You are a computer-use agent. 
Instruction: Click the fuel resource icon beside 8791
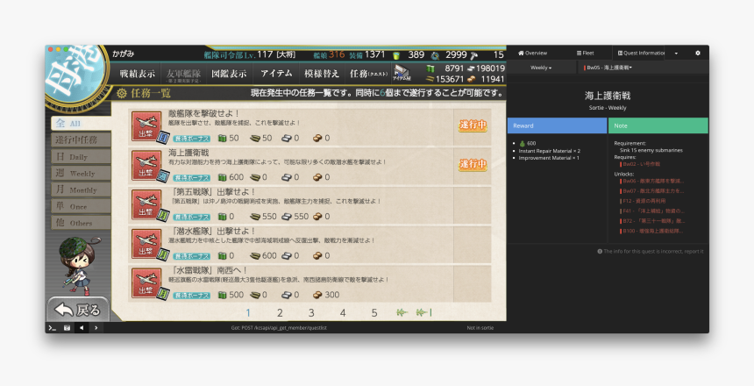pos(430,68)
